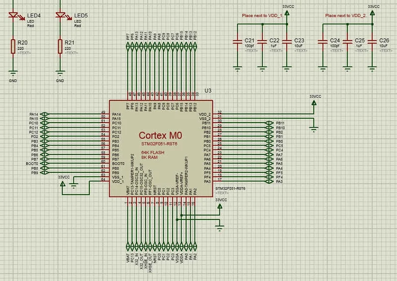
Task: Select capacitor C21 symbol
Action: [x=238, y=42]
